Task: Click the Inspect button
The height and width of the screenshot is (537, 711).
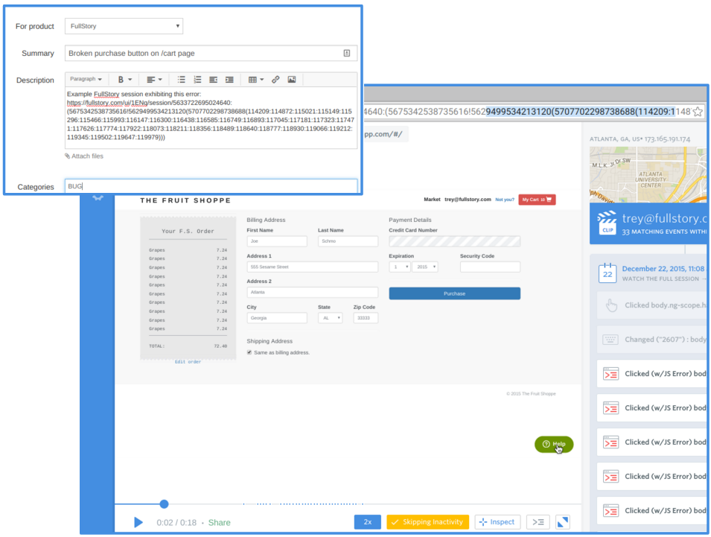Action: [x=497, y=522]
